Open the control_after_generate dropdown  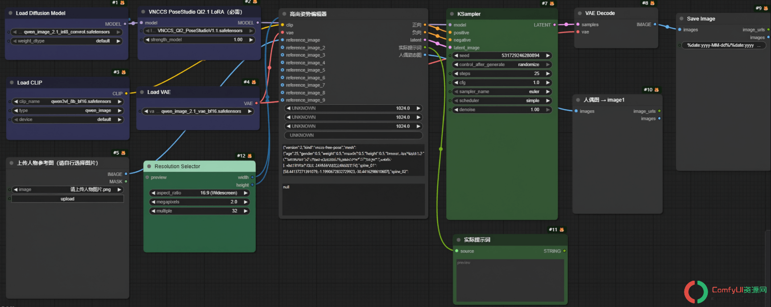[502, 65]
